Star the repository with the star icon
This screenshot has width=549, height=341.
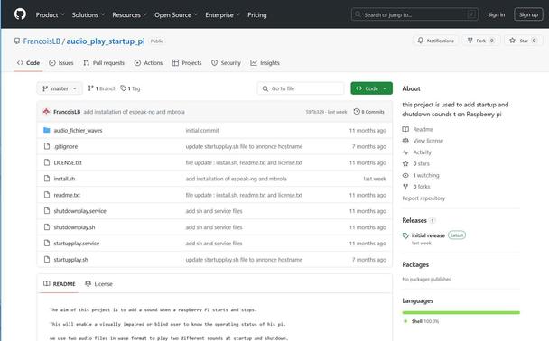coord(512,41)
